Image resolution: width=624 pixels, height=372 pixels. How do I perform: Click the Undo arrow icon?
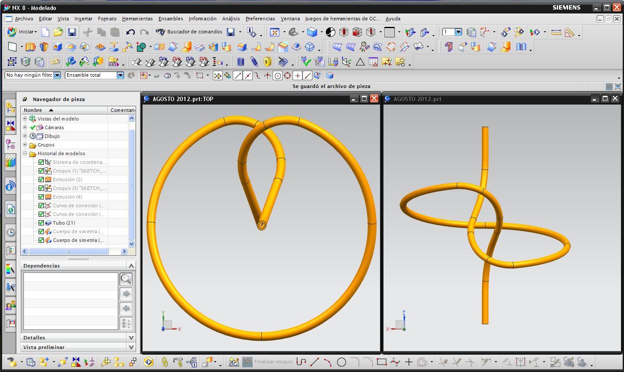(130, 32)
